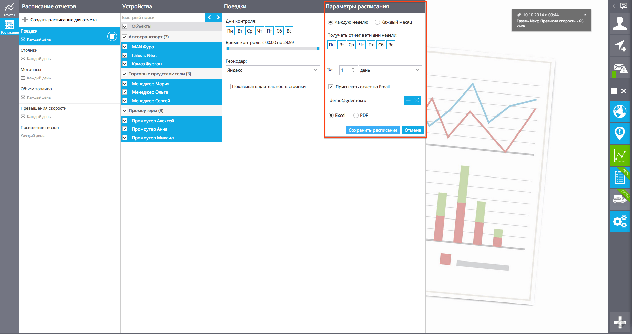Uncheck the Газель Next device checkbox

click(x=125, y=55)
